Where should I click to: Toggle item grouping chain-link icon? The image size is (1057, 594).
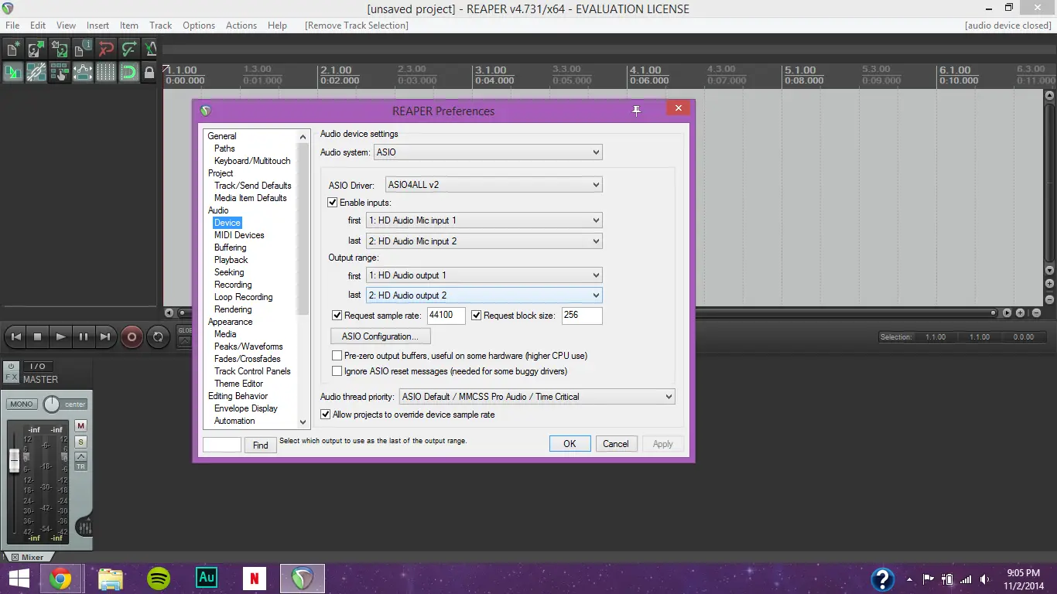pyautogui.click(x=36, y=72)
